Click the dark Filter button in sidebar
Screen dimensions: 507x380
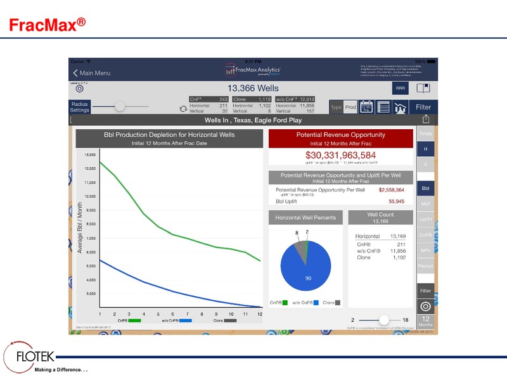pyautogui.click(x=425, y=291)
